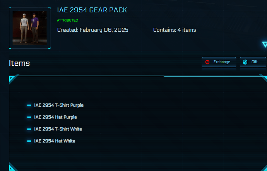Select IAE 2954 Hat Purple item
Viewport: 267px width, 171px height.
(x=55, y=117)
